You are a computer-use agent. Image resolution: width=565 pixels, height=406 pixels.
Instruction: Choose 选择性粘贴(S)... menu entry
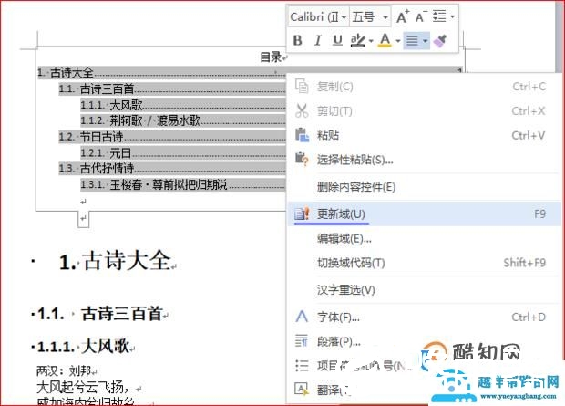click(424, 160)
